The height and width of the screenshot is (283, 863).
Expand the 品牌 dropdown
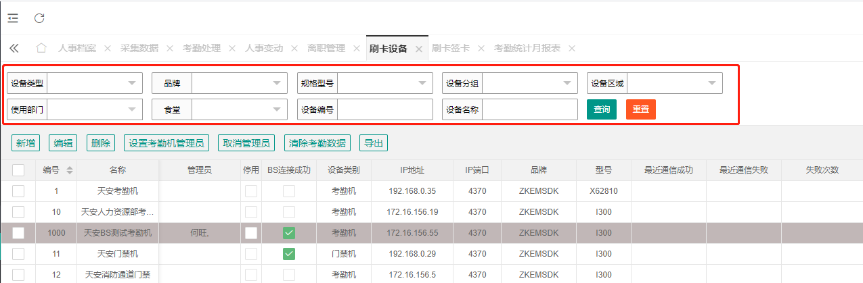coord(240,83)
